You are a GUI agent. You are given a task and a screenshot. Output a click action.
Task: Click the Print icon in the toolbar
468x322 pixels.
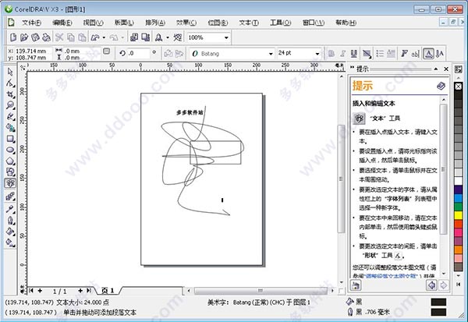coord(46,37)
